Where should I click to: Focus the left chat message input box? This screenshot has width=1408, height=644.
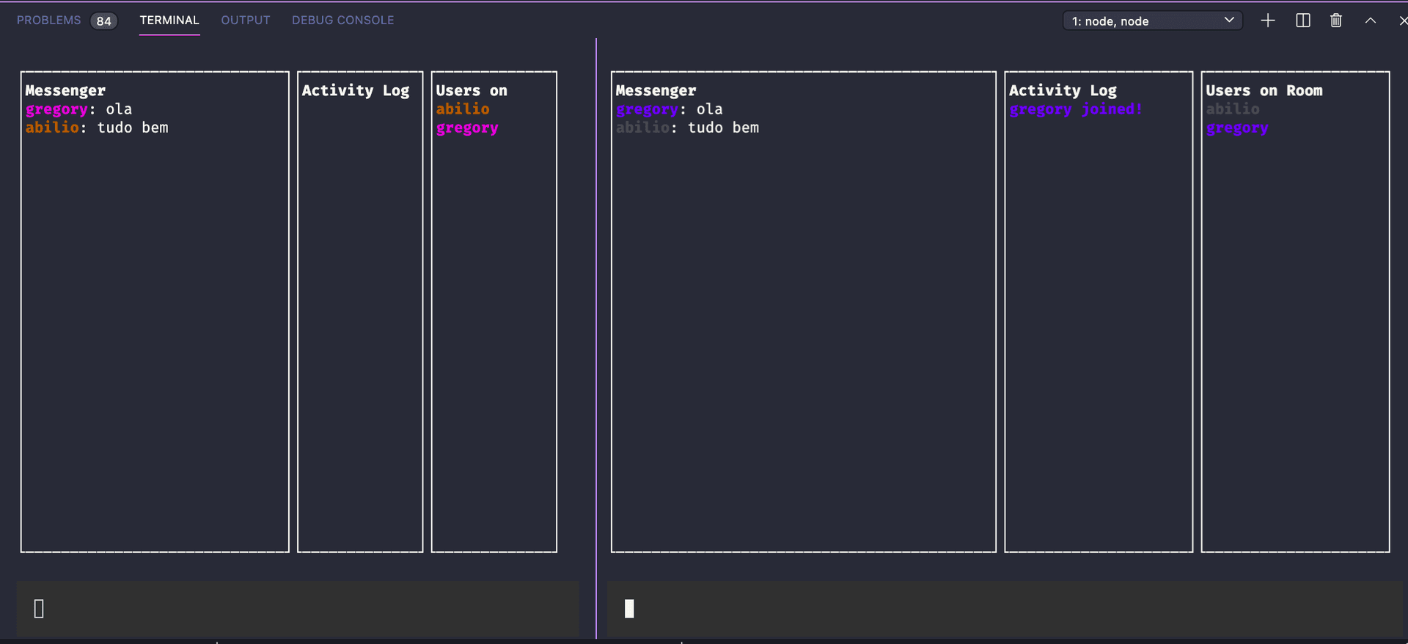click(297, 609)
